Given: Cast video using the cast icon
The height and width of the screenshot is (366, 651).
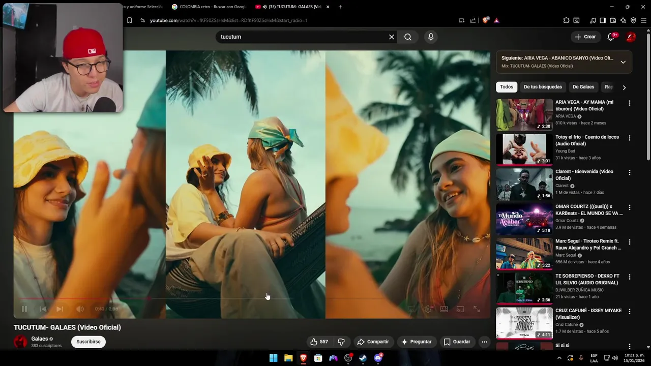Looking at the screenshot, I should click(x=460, y=309).
